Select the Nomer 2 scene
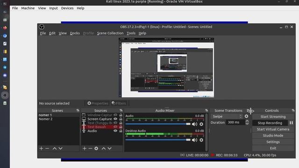 [x=45, y=119]
